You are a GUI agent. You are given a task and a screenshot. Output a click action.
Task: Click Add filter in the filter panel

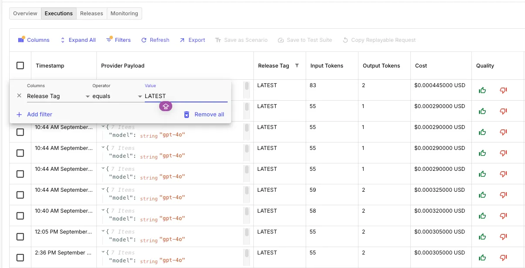pyautogui.click(x=34, y=114)
